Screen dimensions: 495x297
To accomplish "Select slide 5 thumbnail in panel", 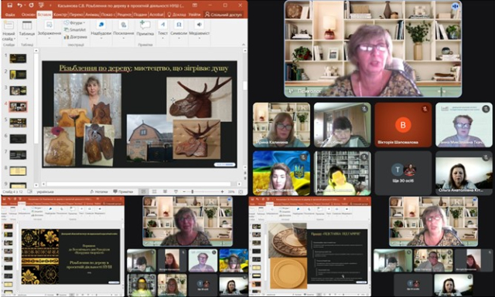I will (x=18, y=123).
